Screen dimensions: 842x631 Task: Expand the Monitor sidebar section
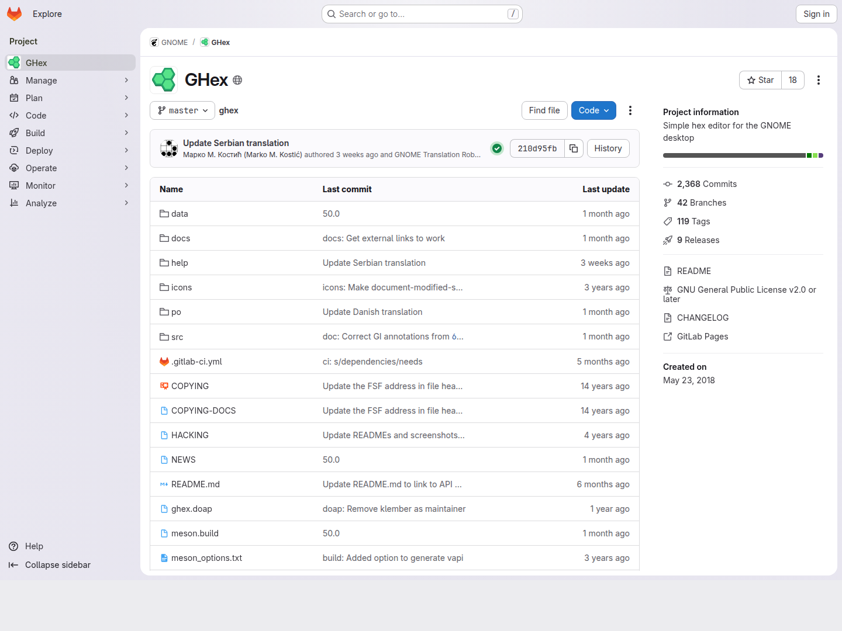coord(70,186)
